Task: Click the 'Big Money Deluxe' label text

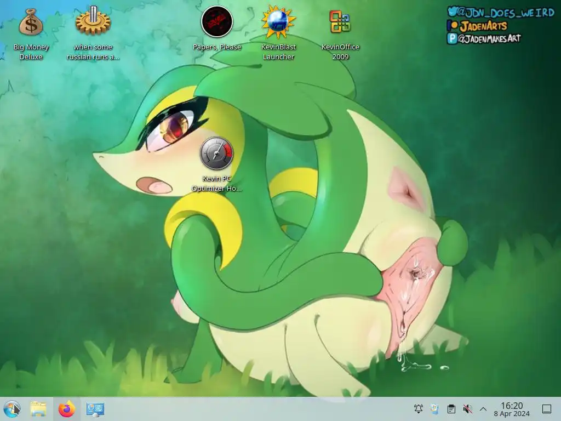Action: point(31,52)
